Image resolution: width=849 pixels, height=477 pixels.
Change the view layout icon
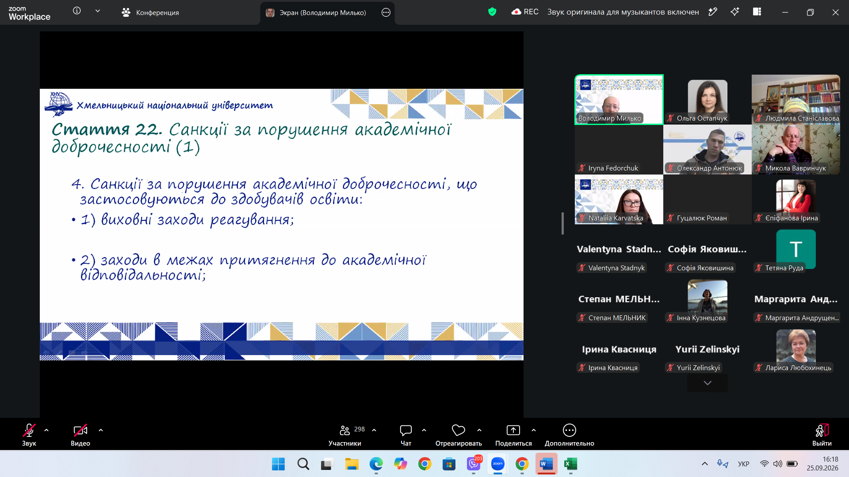tap(757, 12)
